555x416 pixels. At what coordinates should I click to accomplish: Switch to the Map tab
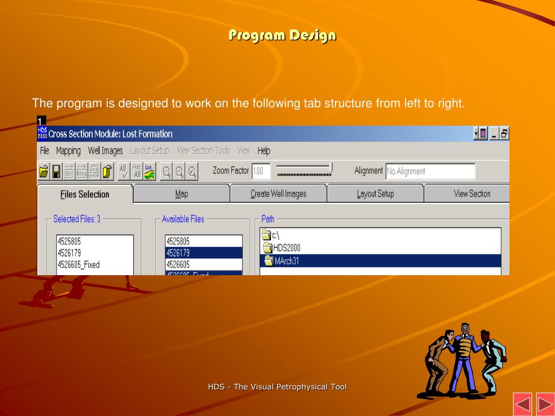(x=182, y=193)
